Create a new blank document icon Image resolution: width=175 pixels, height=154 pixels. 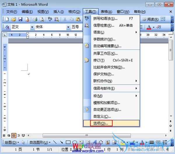pyautogui.click(x=7, y=19)
